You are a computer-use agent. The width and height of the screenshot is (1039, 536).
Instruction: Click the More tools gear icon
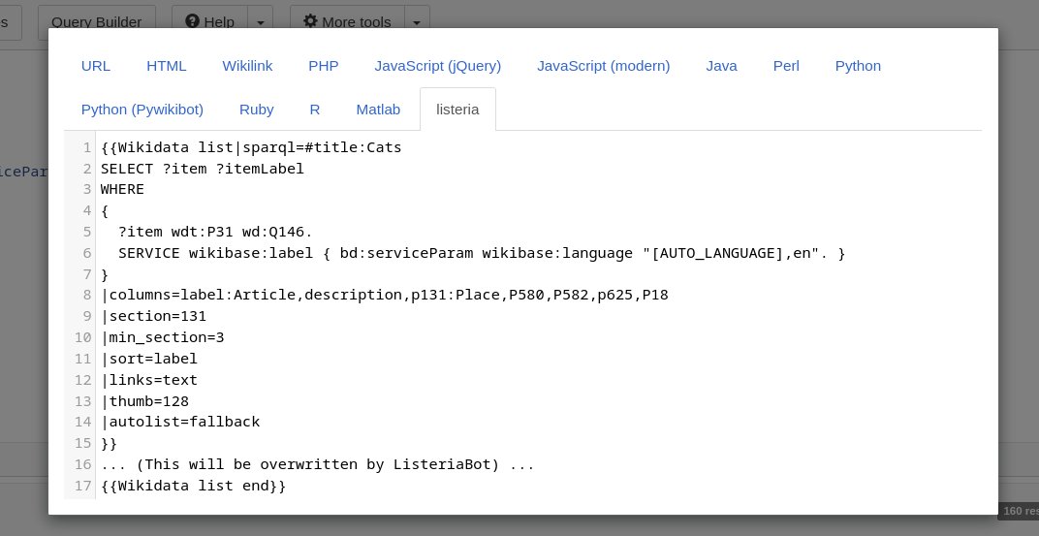310,21
